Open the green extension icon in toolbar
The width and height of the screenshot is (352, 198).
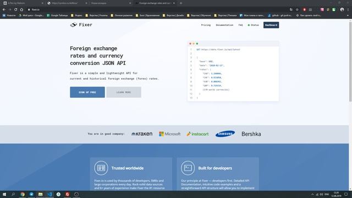[334, 10]
